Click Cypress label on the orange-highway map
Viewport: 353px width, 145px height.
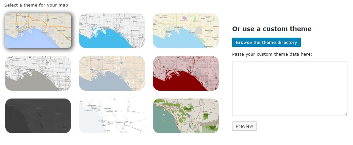[55, 19]
